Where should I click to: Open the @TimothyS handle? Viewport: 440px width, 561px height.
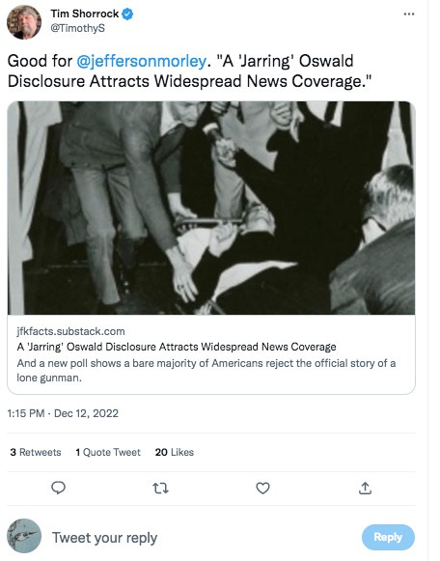(77, 28)
